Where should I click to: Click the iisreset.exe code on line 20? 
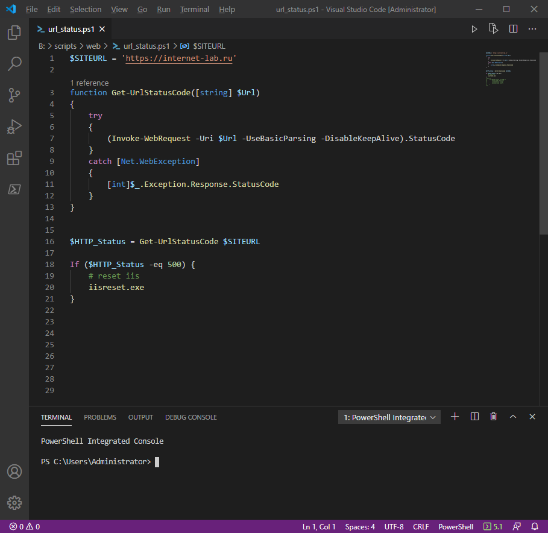116,287
